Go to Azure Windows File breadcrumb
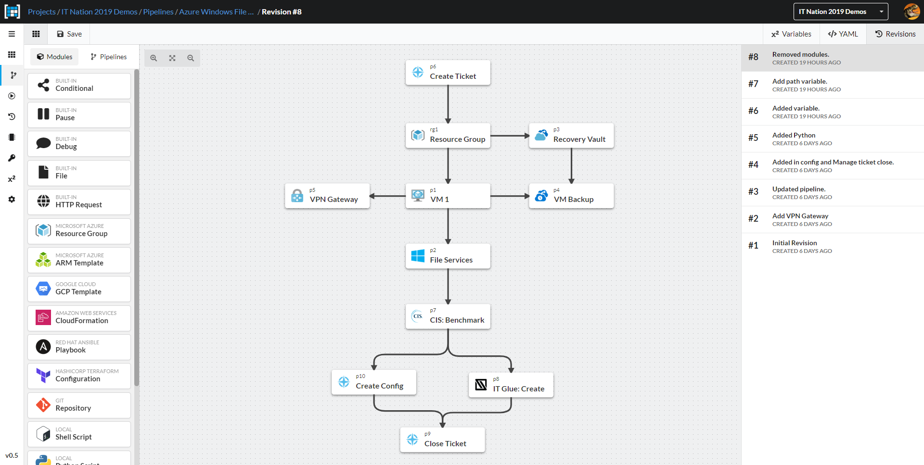The height and width of the screenshot is (465, 924). click(216, 12)
